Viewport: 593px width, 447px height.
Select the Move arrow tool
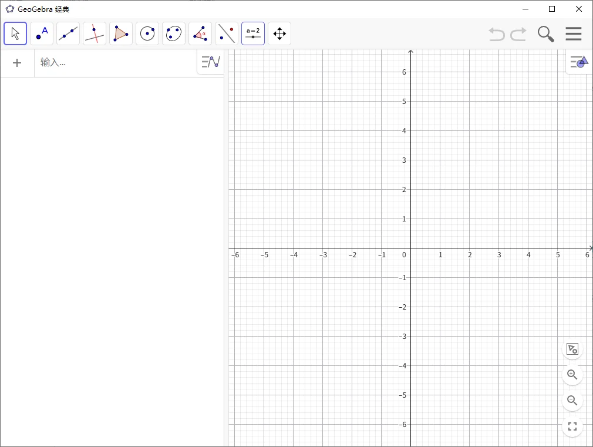coord(15,33)
